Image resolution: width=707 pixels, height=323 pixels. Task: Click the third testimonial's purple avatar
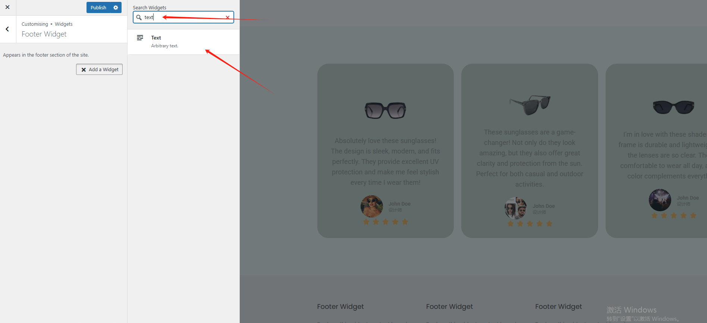[660, 200]
